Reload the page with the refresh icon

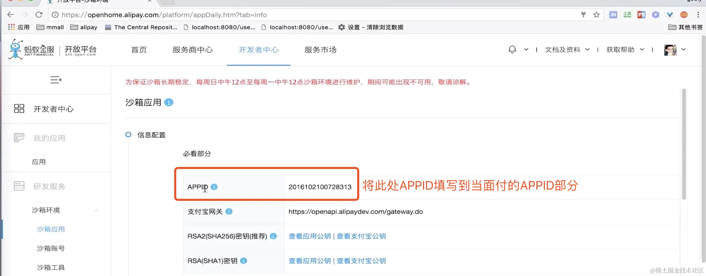pos(39,15)
